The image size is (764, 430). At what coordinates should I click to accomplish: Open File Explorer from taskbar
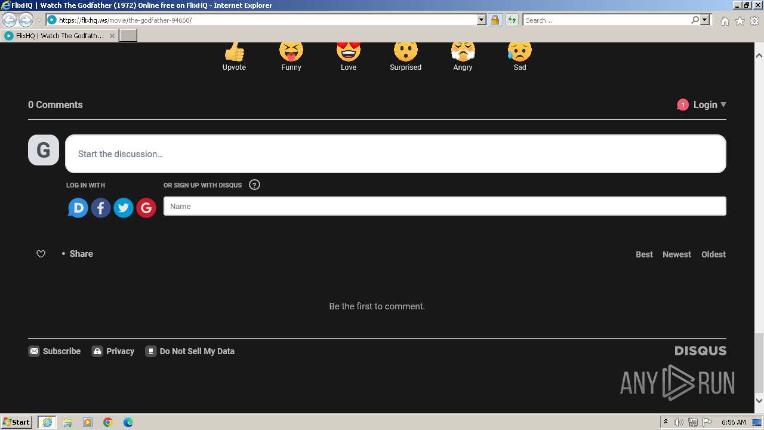pyautogui.click(x=67, y=422)
